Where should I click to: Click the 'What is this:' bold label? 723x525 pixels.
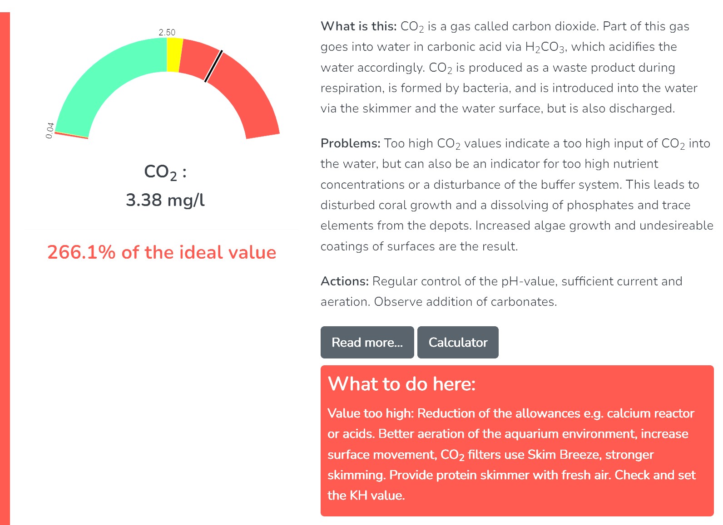[359, 26]
